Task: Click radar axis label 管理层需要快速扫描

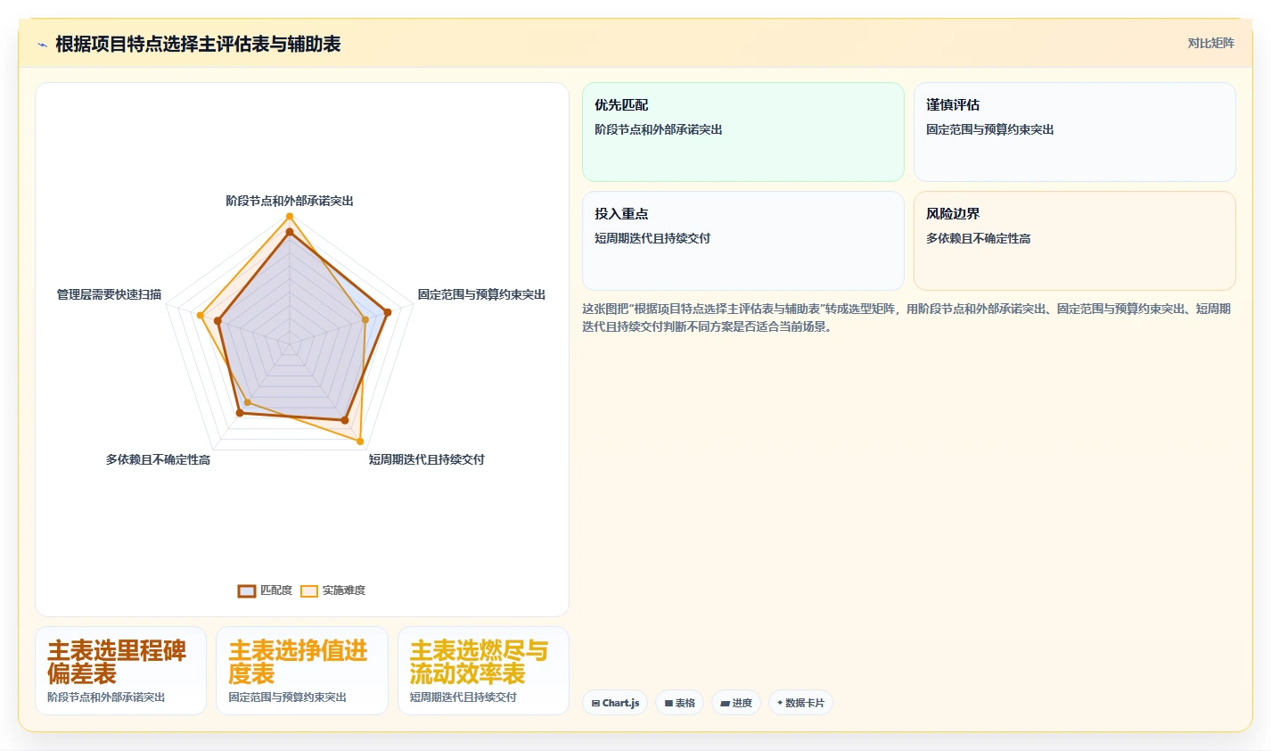Action: [109, 294]
